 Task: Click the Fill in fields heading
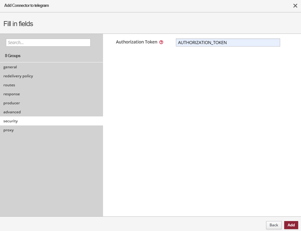tap(18, 24)
